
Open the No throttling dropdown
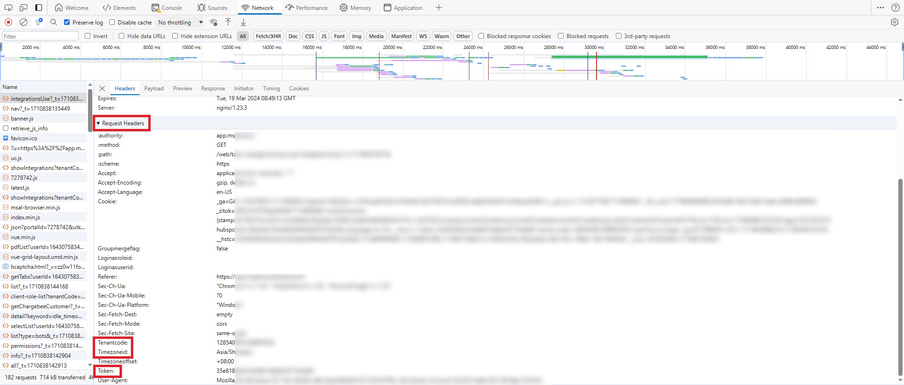point(180,22)
